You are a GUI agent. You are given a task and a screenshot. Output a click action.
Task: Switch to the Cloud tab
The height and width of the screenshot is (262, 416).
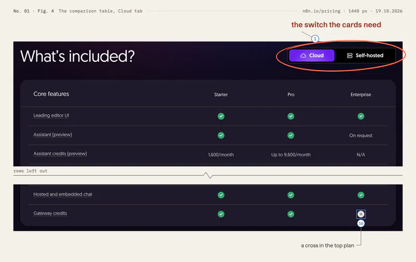click(x=311, y=56)
